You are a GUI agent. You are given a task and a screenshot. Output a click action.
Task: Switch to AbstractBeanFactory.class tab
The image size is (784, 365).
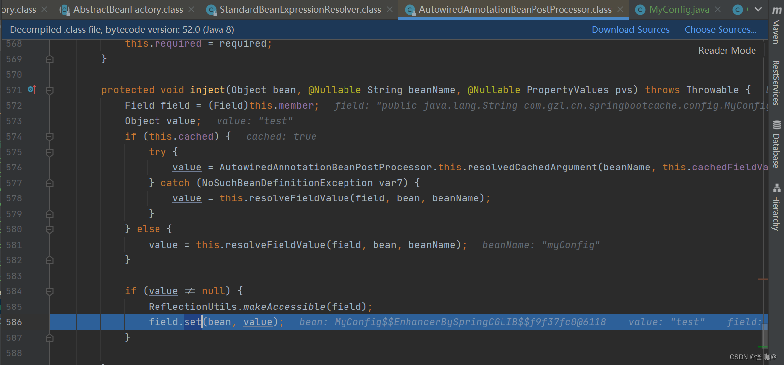tap(128, 9)
